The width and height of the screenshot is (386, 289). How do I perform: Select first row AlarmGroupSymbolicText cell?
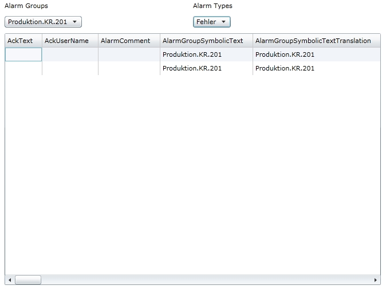point(206,54)
